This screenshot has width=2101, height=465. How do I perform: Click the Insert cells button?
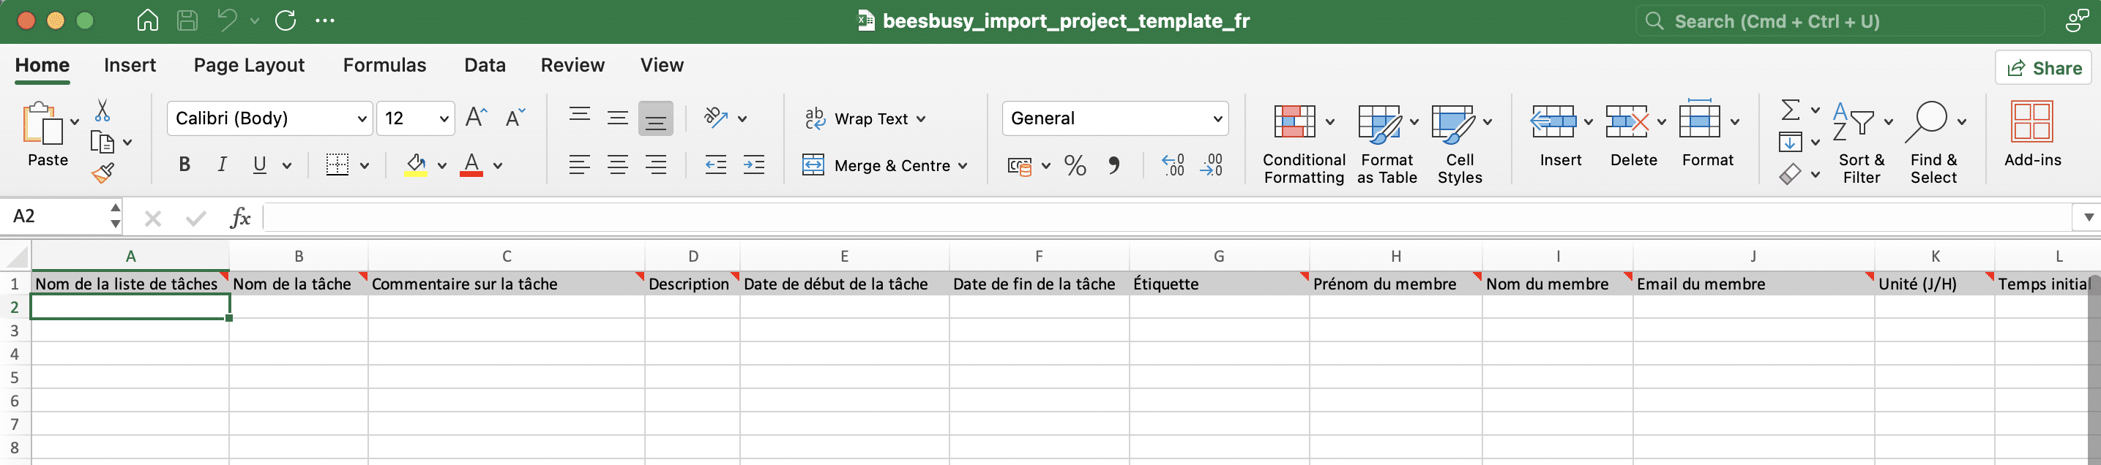coord(1560,135)
